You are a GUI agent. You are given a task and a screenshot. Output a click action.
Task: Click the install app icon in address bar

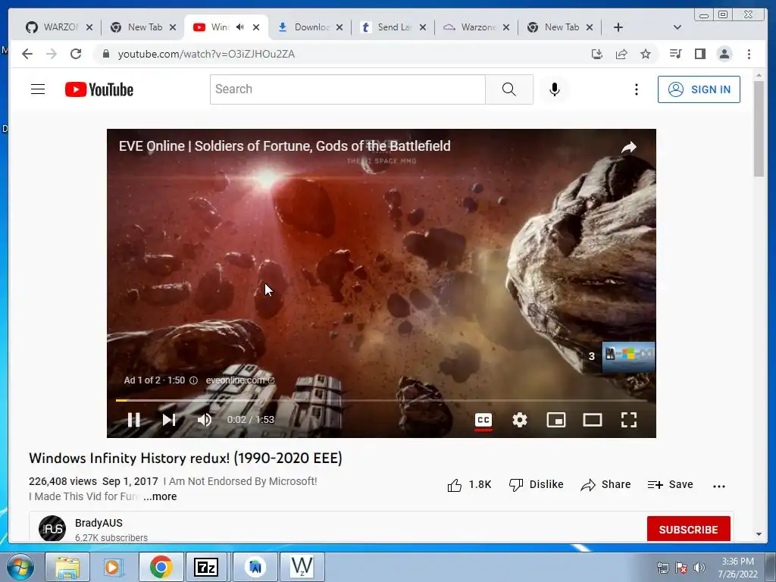click(597, 54)
